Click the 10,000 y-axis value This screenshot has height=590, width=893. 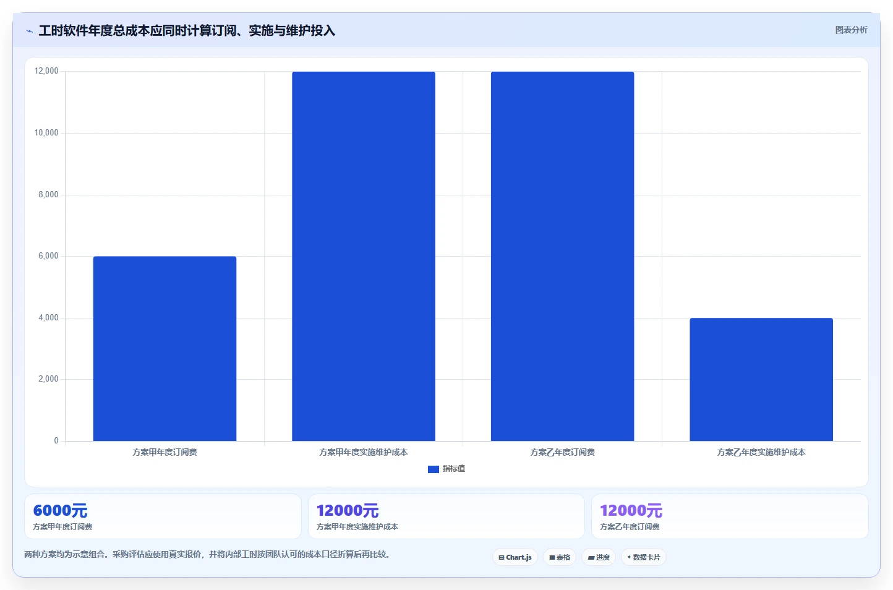pos(46,133)
